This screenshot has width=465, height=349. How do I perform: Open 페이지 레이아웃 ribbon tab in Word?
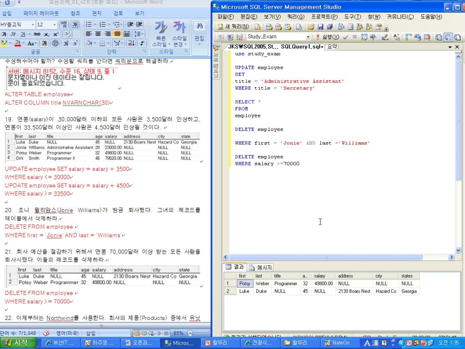pyautogui.click(x=41, y=13)
